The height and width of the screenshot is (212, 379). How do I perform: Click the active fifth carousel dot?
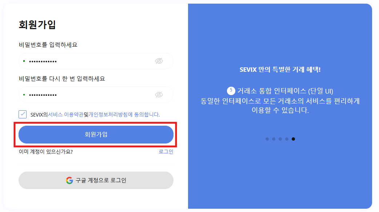coord(294,139)
